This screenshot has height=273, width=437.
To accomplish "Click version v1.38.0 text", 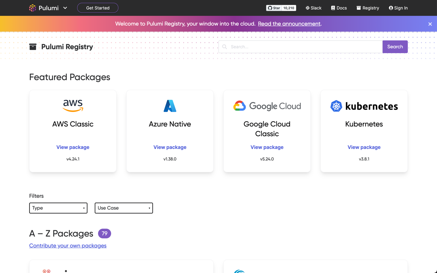I will coord(170,159).
